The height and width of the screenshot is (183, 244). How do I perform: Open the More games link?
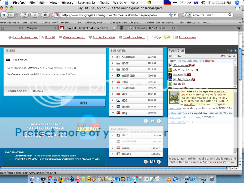[188, 37]
